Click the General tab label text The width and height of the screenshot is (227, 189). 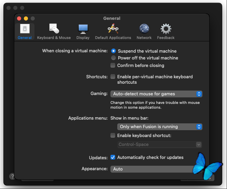[25, 38]
